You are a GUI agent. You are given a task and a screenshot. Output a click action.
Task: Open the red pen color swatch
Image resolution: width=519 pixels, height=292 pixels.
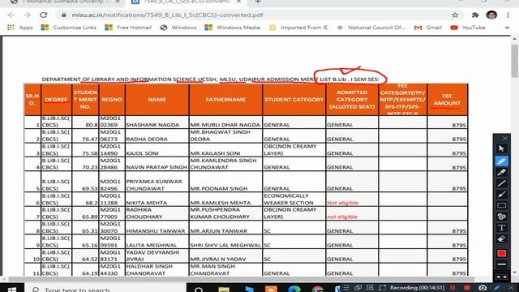click(501, 253)
